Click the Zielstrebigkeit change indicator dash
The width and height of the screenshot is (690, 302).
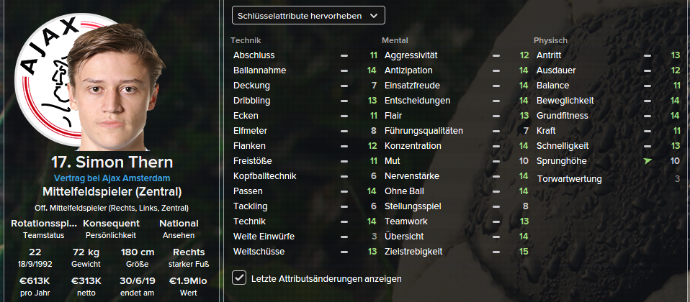pos(496,252)
